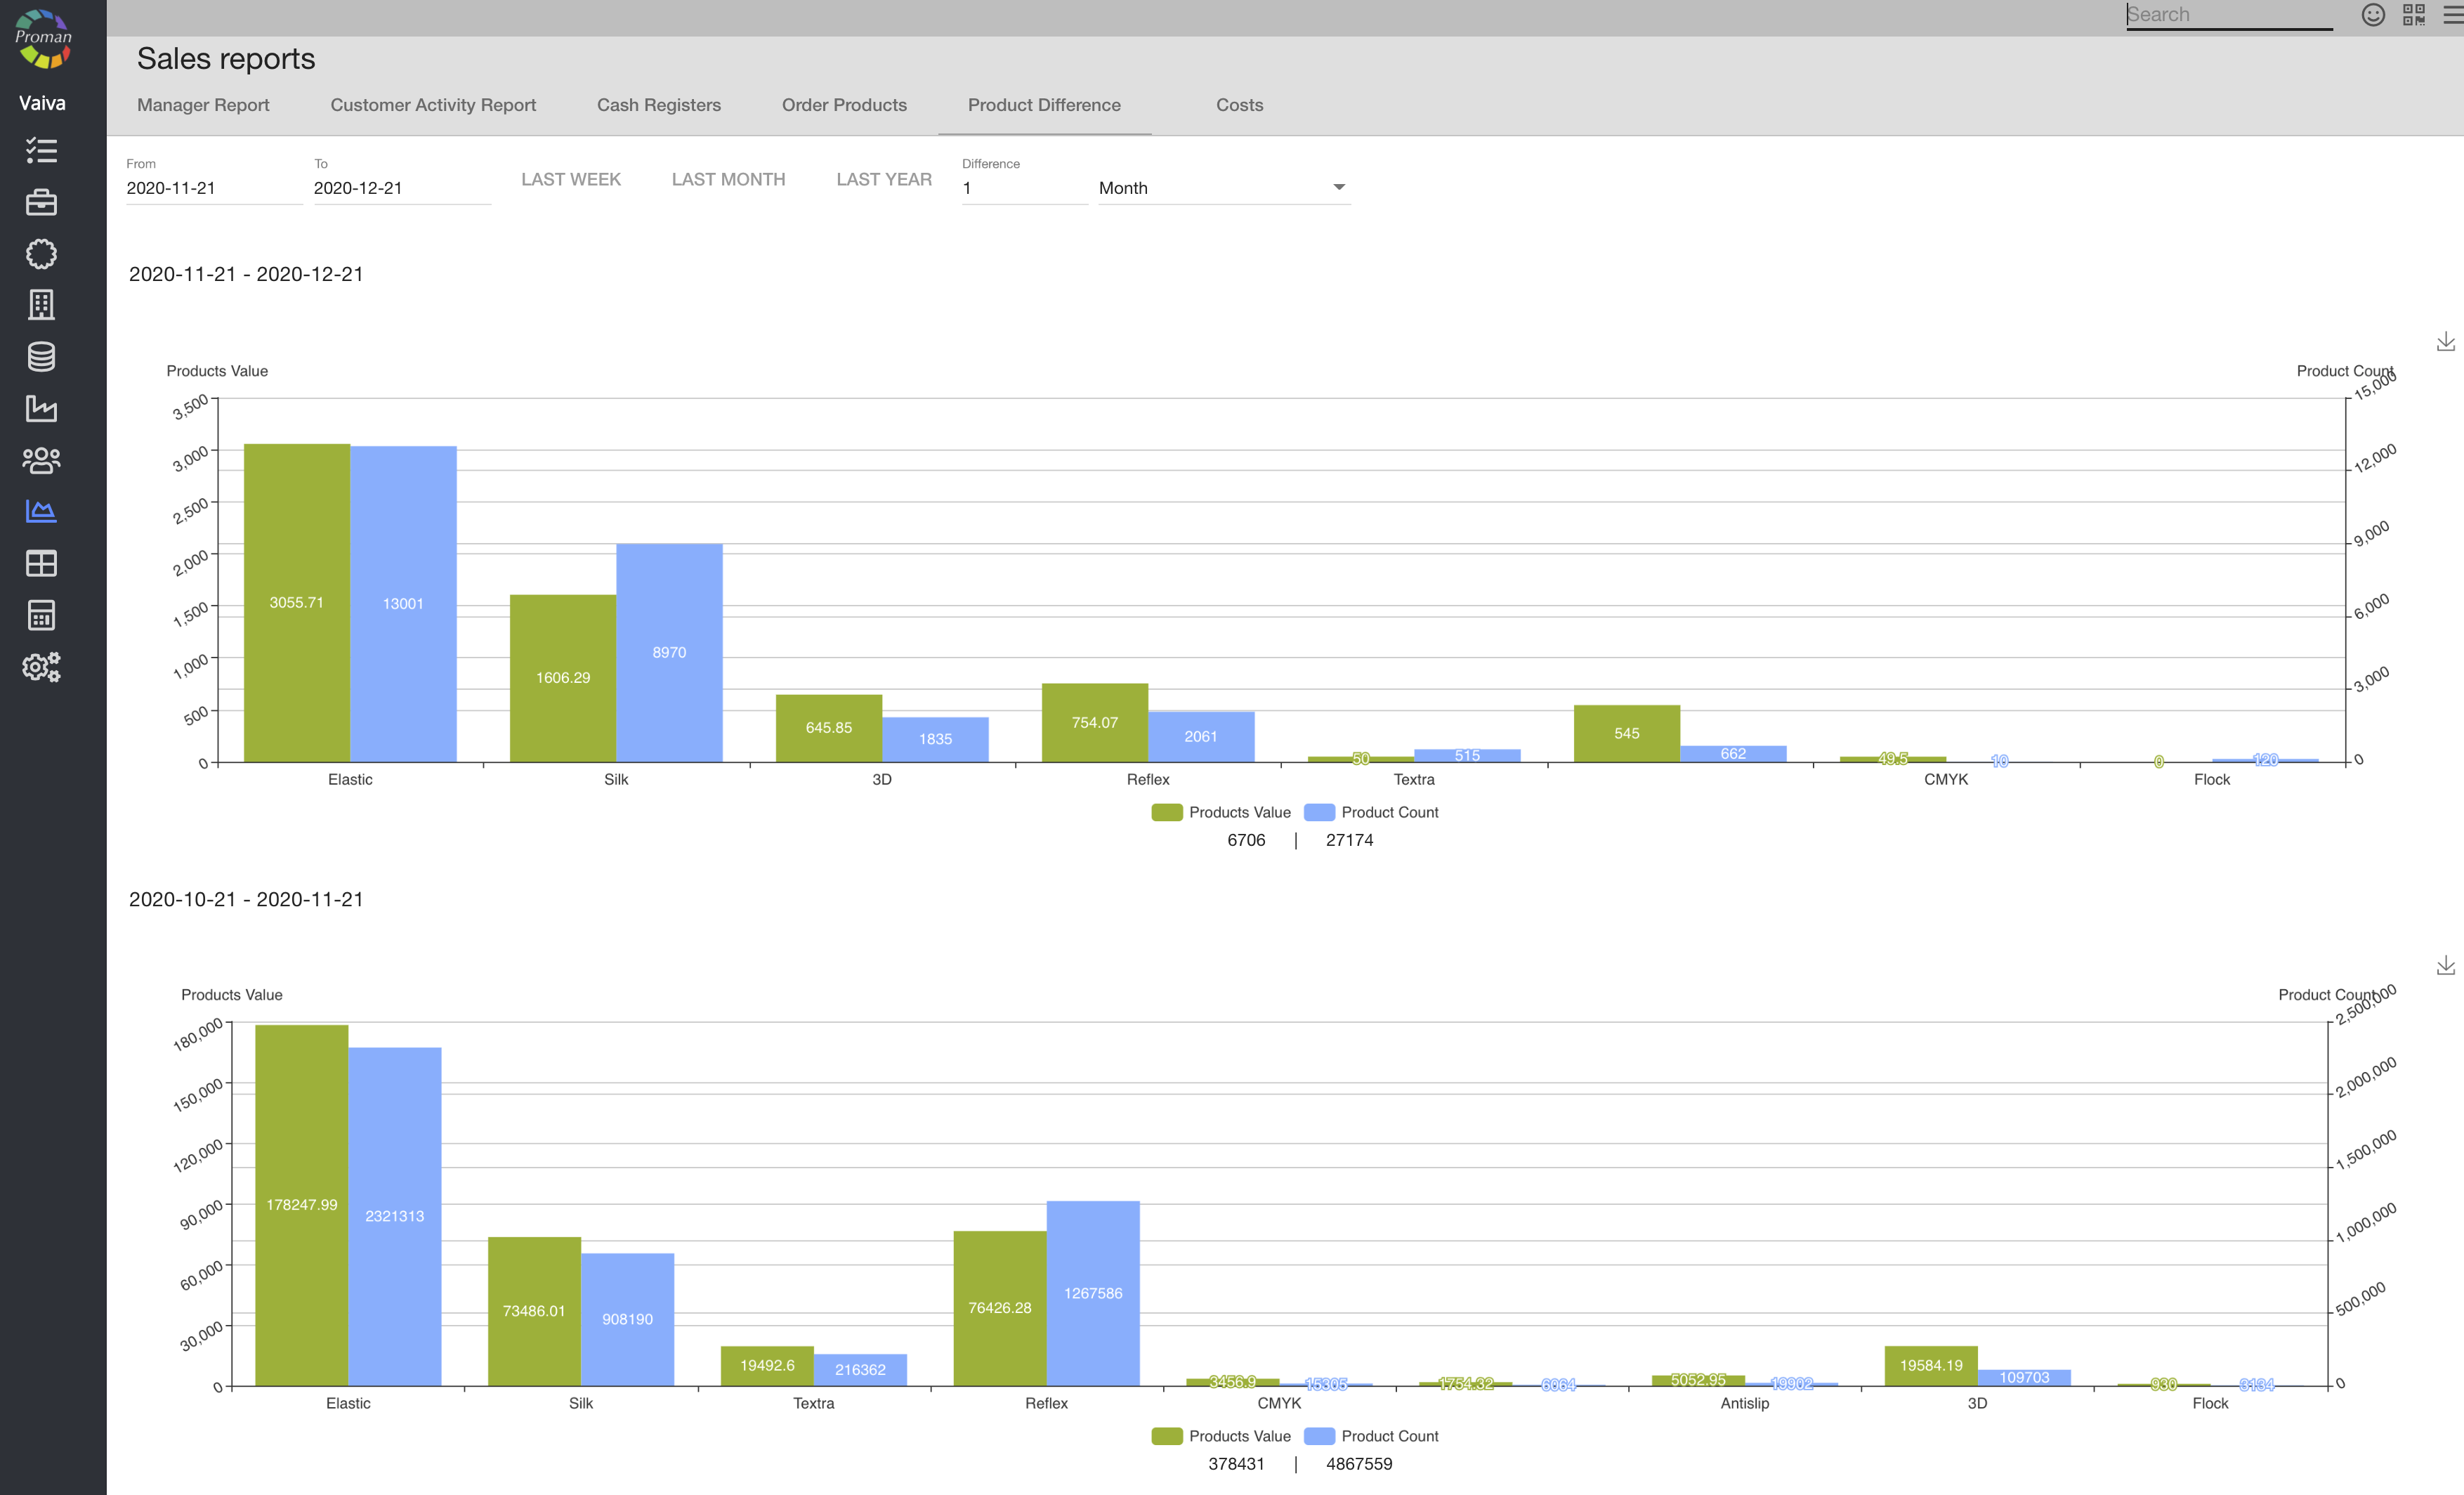
Task: Expand the Month period dropdown
Action: click(1224, 188)
